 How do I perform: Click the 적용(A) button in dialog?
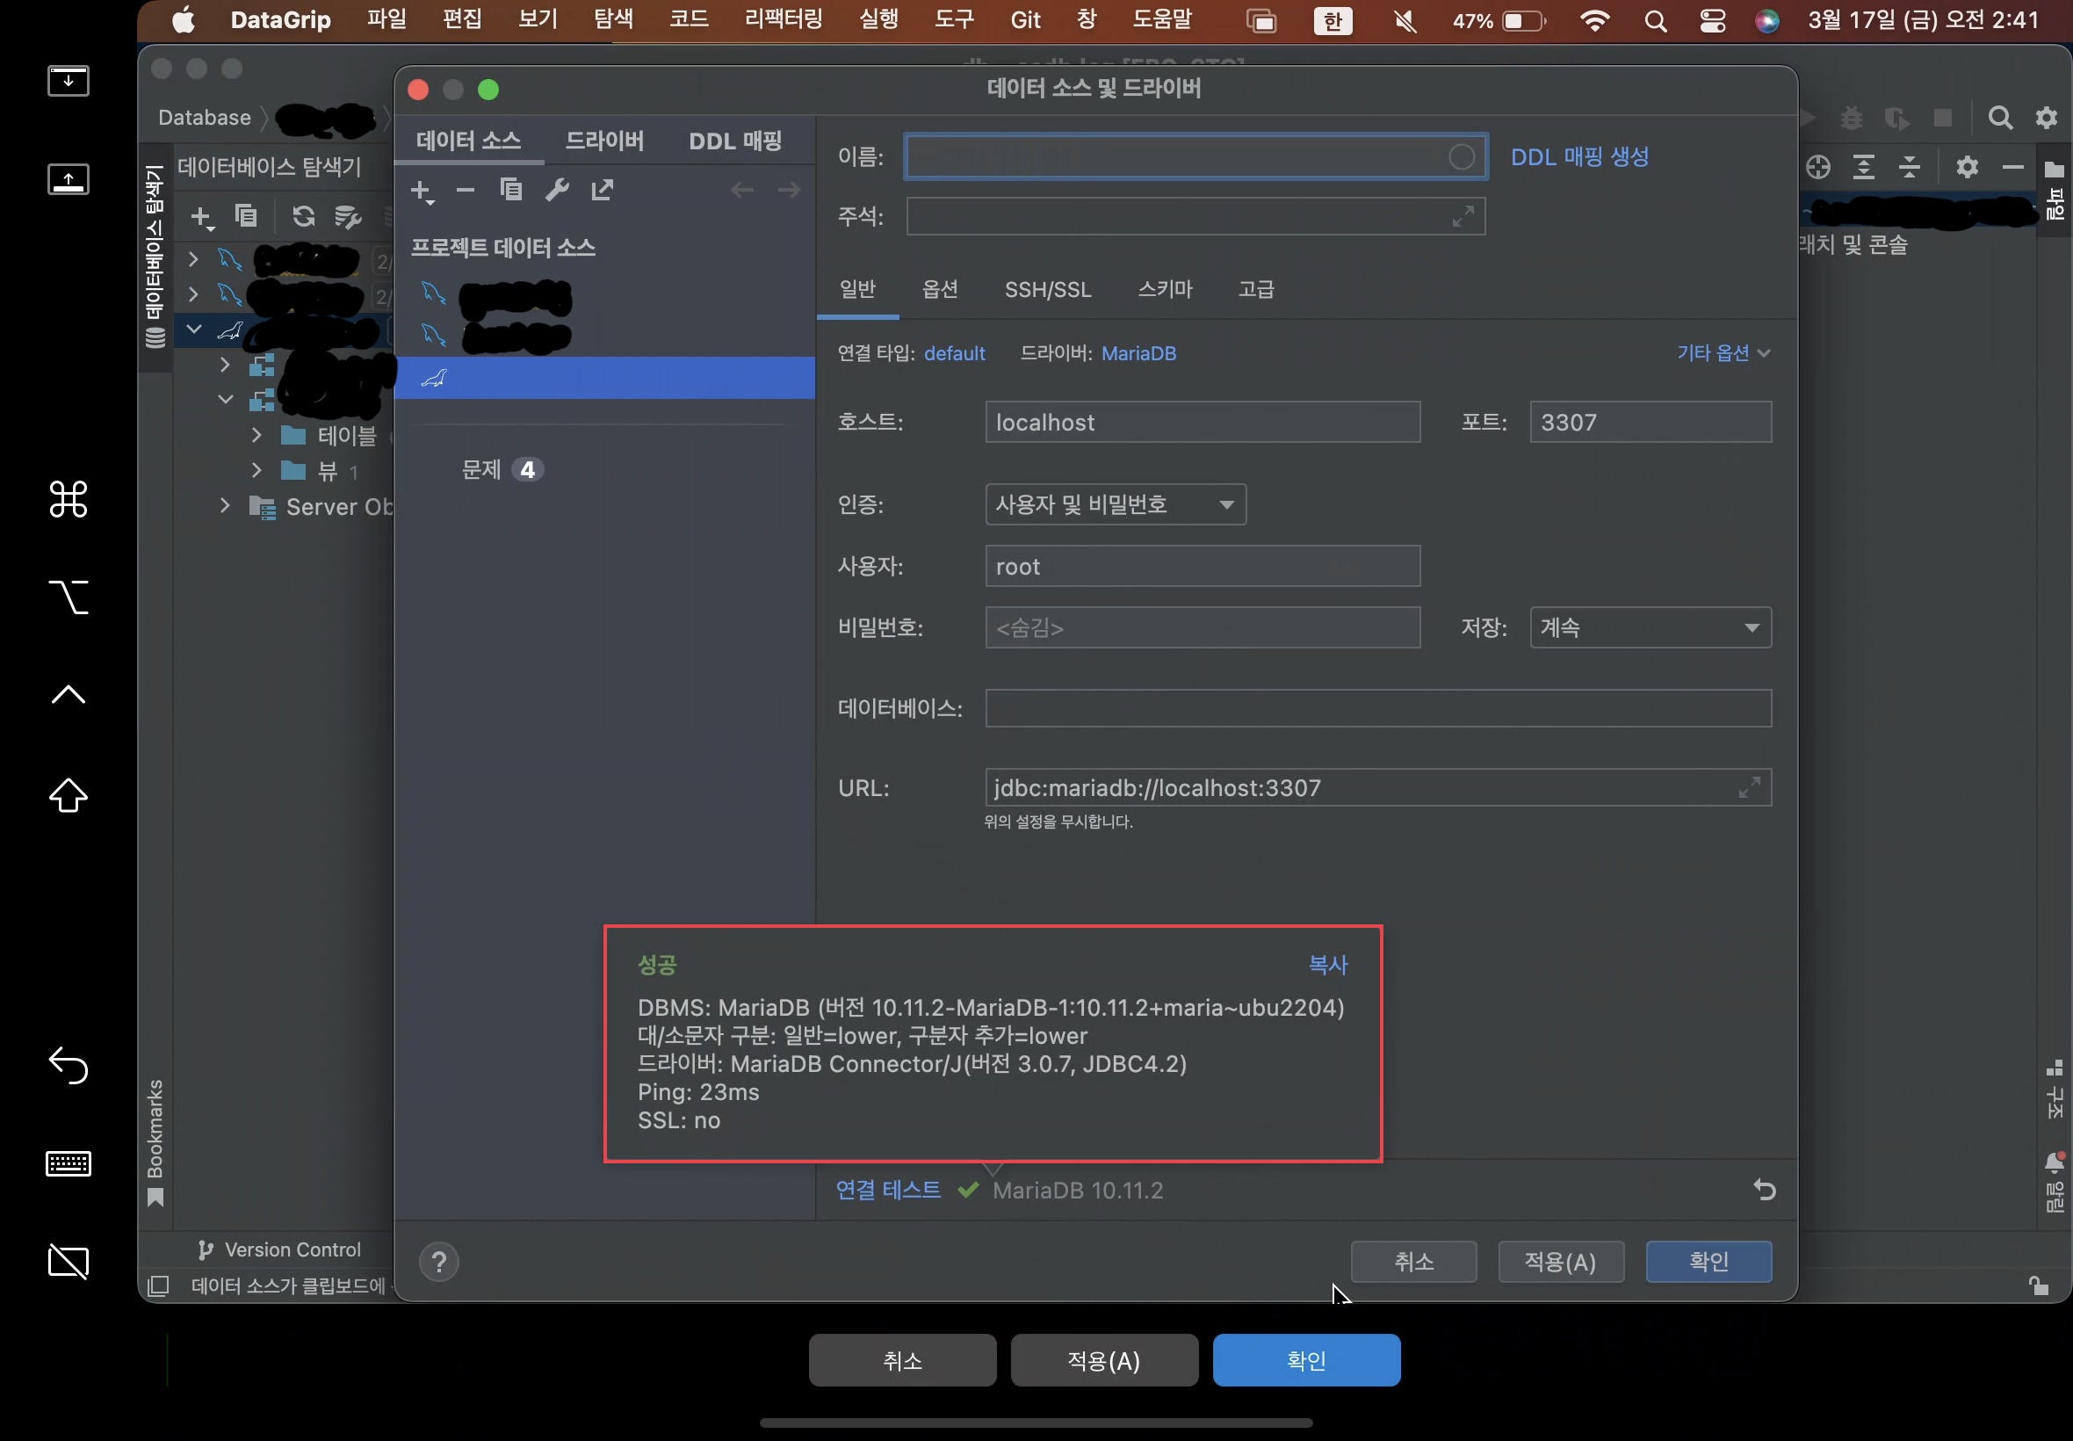1559,1262
